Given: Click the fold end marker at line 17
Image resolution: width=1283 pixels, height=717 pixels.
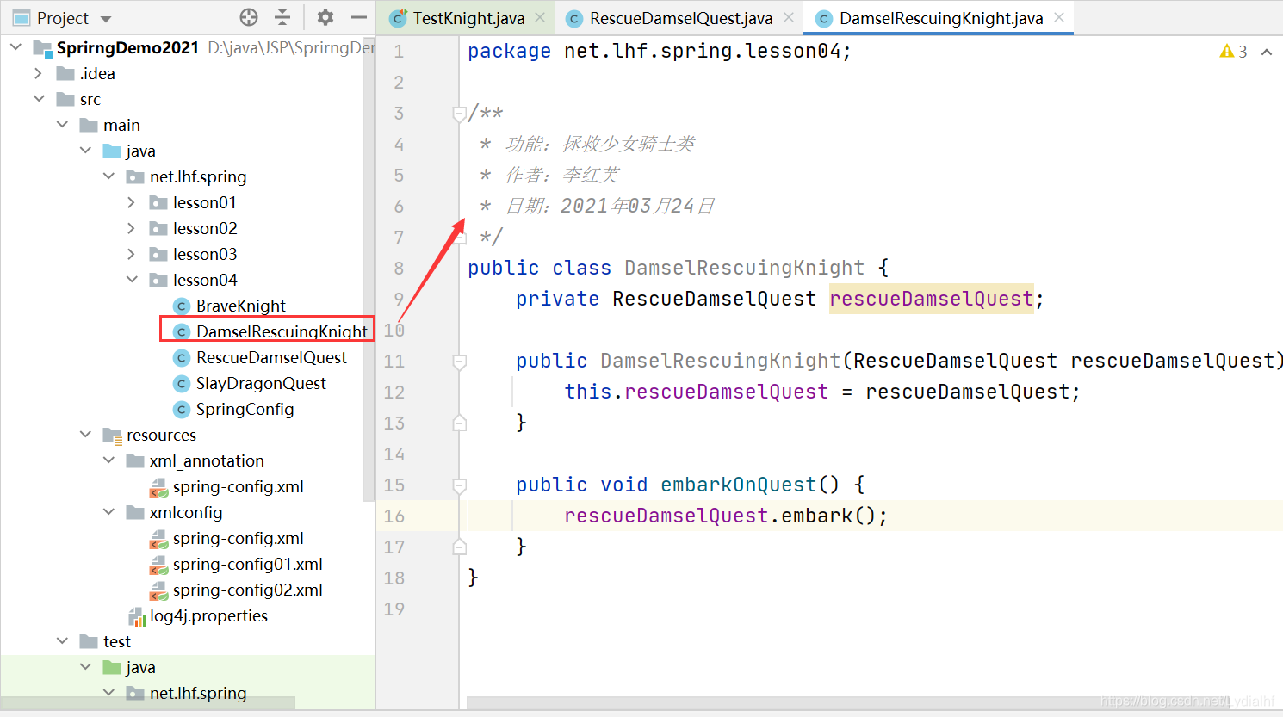Looking at the screenshot, I should tap(459, 547).
